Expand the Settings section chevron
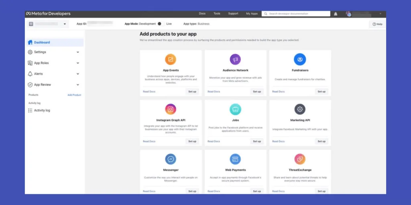This screenshot has width=411, height=205. click(78, 52)
